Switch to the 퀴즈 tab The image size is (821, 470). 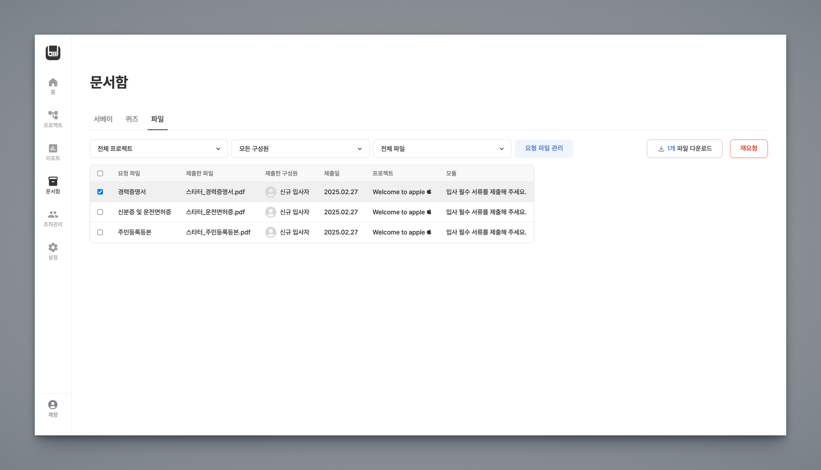(x=132, y=119)
